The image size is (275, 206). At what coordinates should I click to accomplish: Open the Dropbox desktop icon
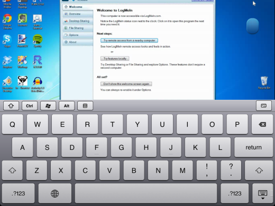7,62
